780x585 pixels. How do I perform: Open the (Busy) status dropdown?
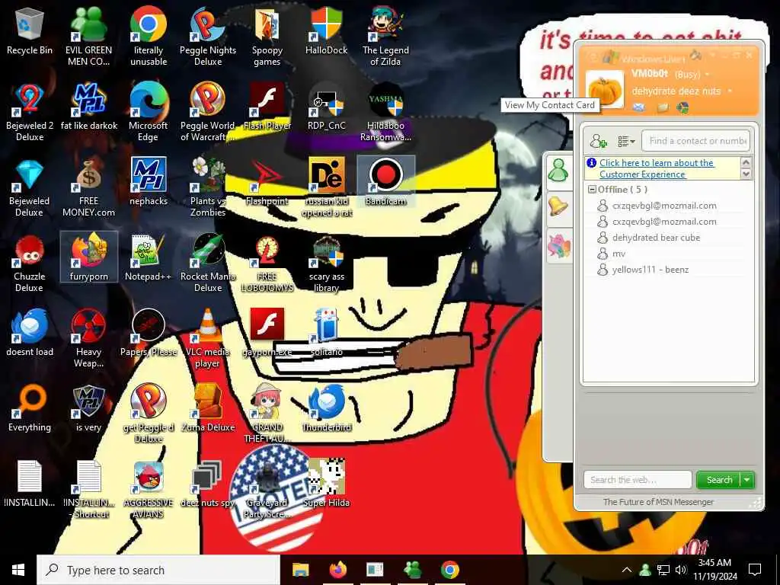point(692,75)
